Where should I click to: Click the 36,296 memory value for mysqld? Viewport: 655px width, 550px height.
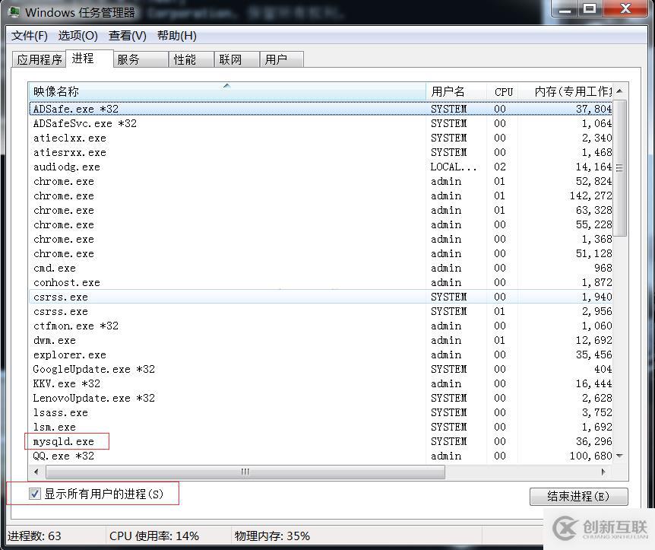pyautogui.click(x=593, y=442)
